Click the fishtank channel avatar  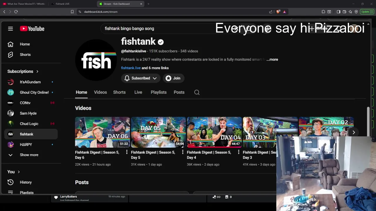click(x=96, y=60)
